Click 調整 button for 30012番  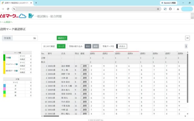[85, 102]
